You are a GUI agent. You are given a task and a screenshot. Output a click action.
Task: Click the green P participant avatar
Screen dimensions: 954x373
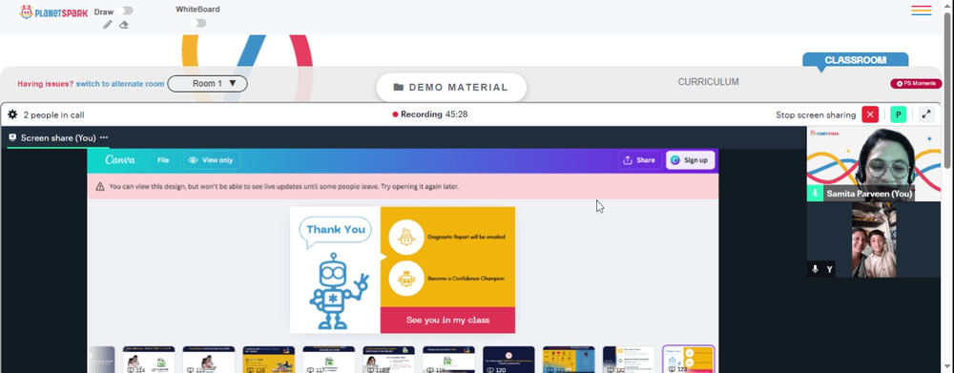[x=898, y=114]
